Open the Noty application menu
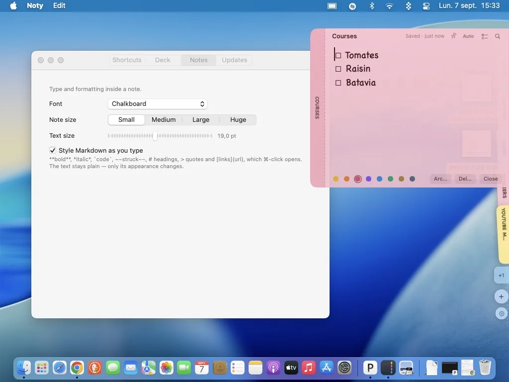 point(35,5)
